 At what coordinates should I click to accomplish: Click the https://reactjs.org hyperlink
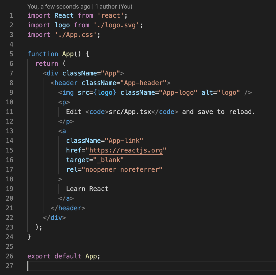coord(126,150)
